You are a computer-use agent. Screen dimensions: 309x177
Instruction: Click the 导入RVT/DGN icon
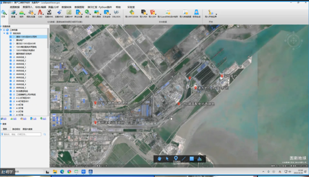[132, 13]
